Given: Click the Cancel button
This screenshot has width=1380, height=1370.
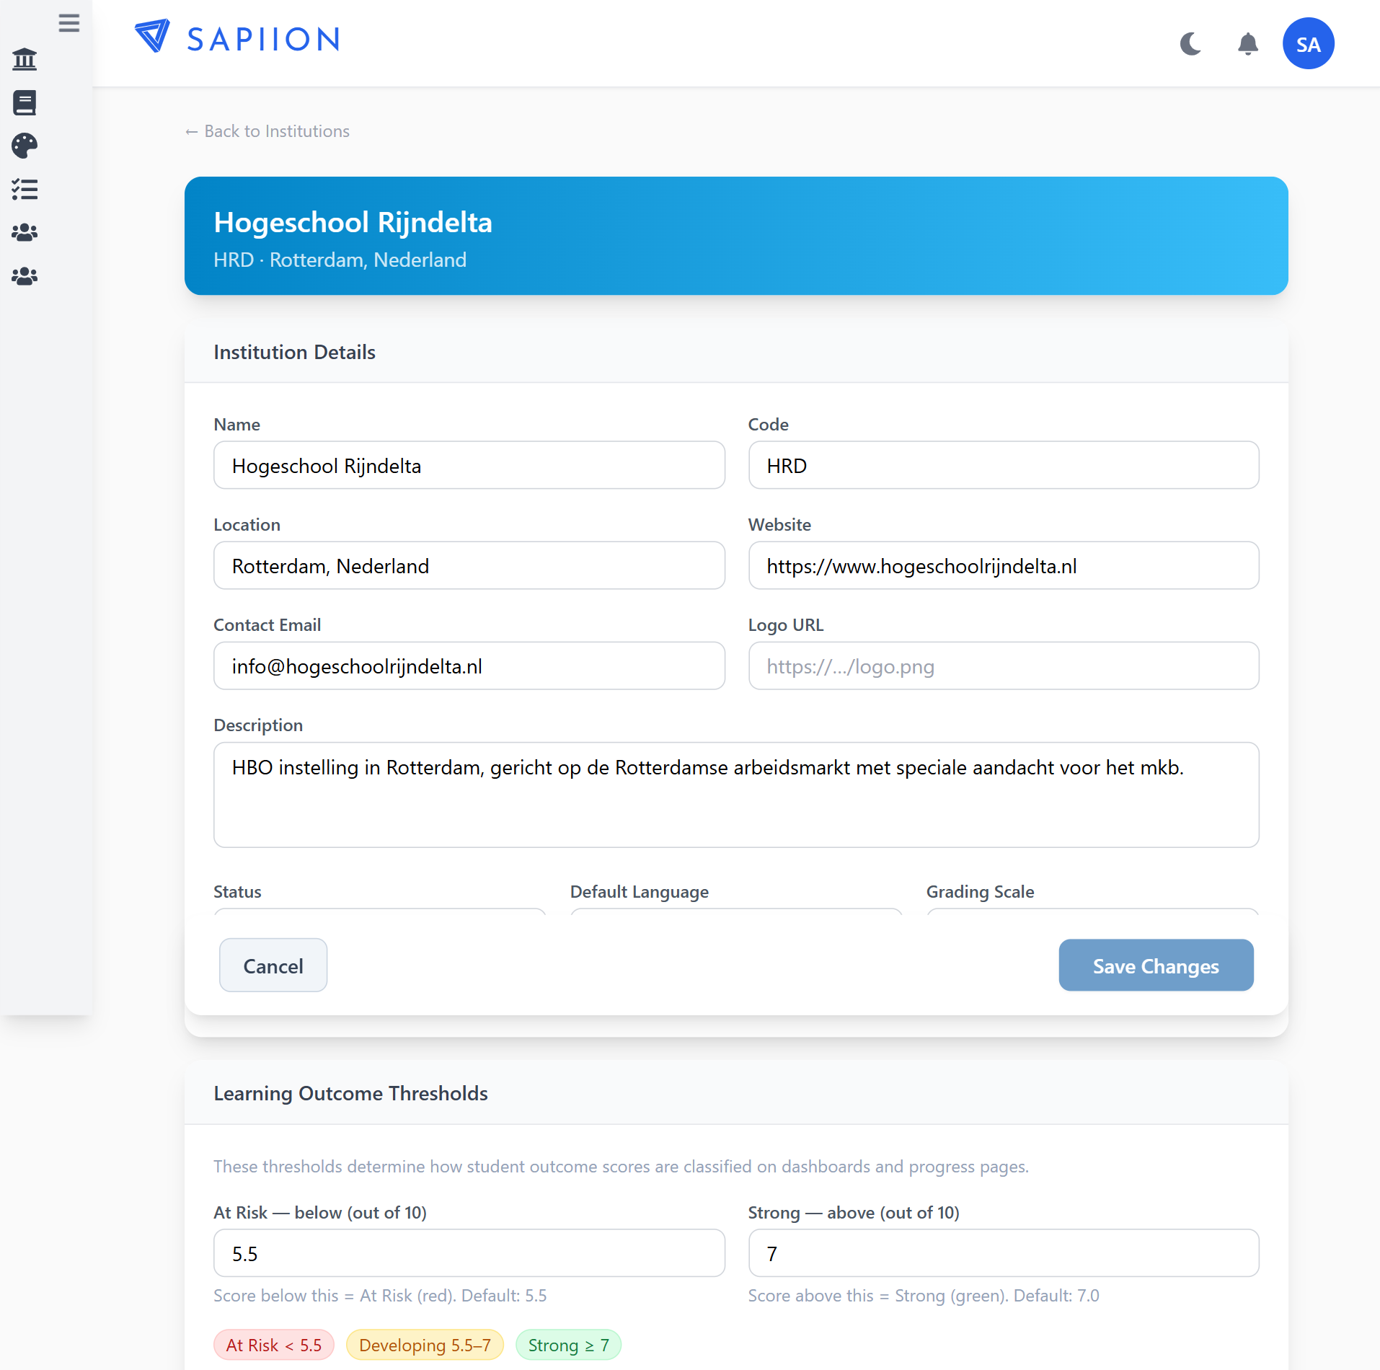Looking at the screenshot, I should tap(273, 965).
